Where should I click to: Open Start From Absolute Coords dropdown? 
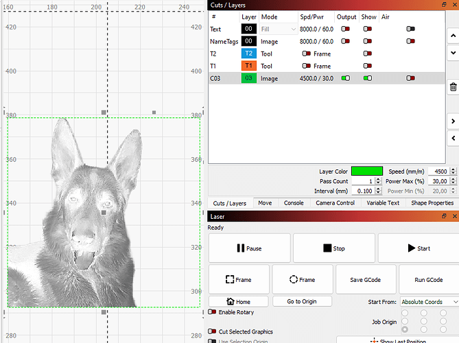point(429,302)
